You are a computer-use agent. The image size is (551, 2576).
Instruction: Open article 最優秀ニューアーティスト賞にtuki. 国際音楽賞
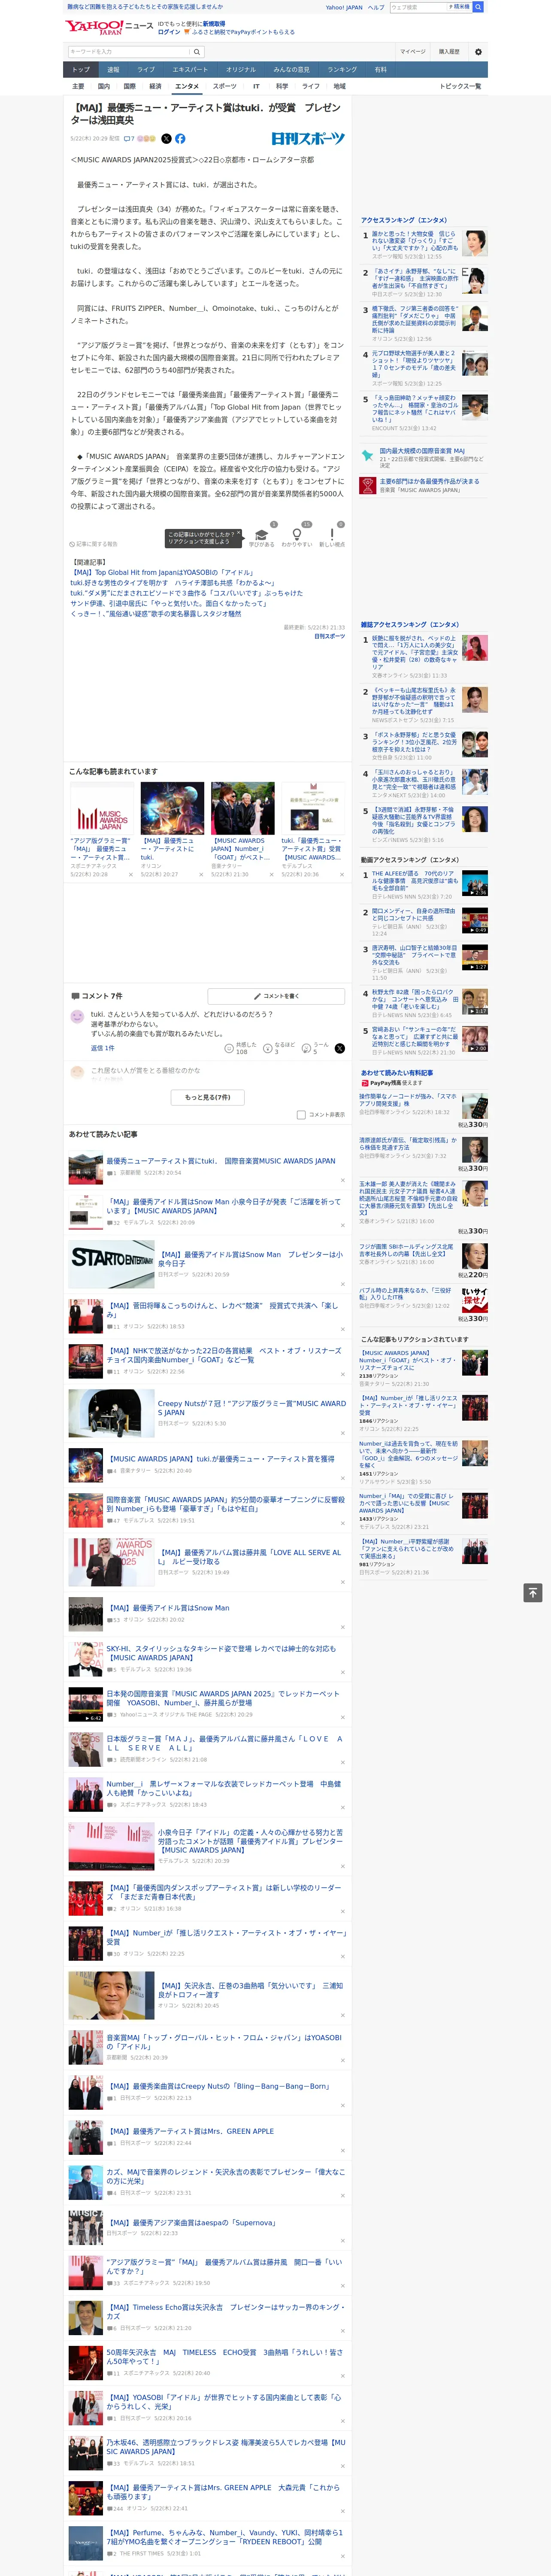pyautogui.click(x=221, y=1161)
